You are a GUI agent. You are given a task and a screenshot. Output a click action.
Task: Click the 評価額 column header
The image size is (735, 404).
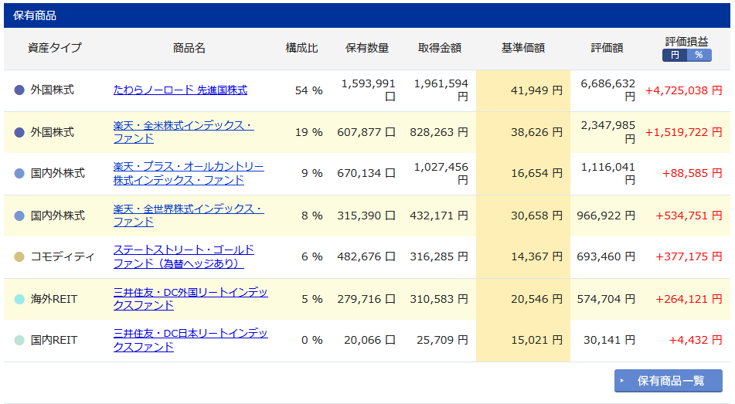click(607, 48)
